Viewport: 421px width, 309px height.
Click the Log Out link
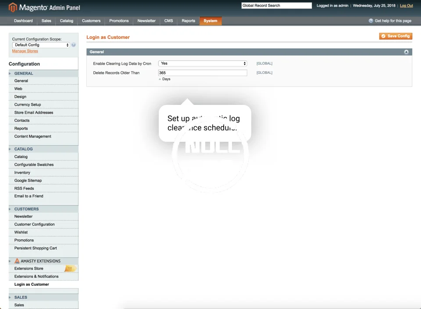[x=406, y=6]
